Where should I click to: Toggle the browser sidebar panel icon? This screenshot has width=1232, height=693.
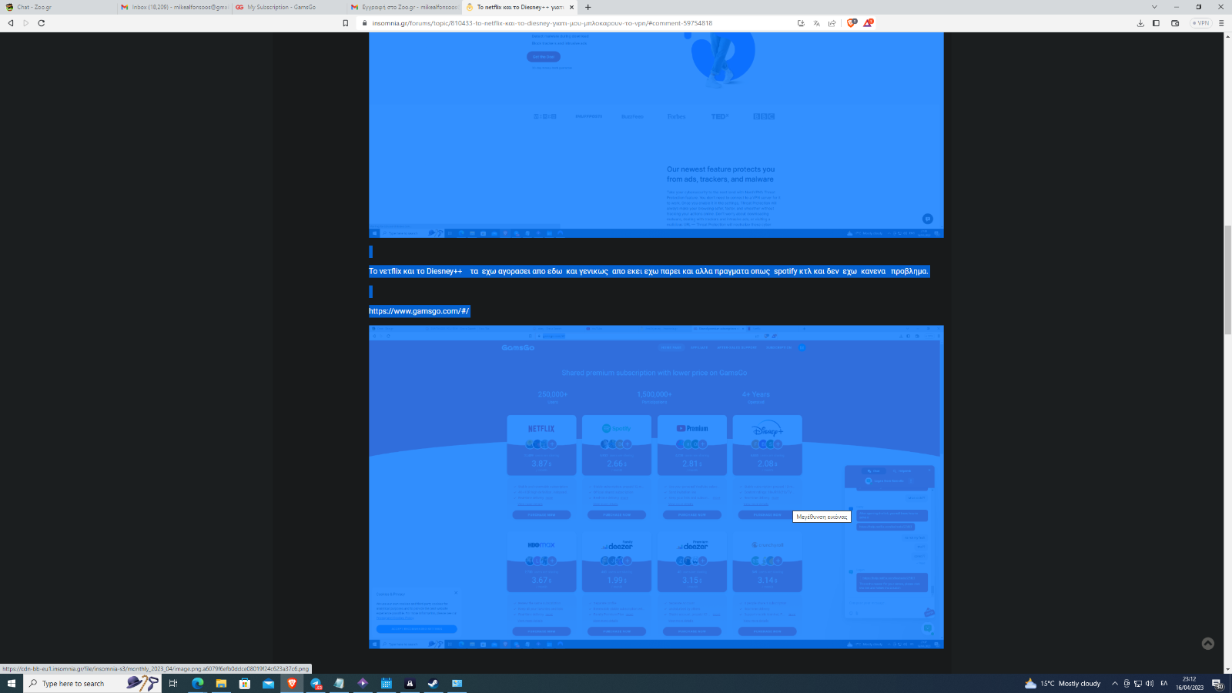tap(1156, 23)
